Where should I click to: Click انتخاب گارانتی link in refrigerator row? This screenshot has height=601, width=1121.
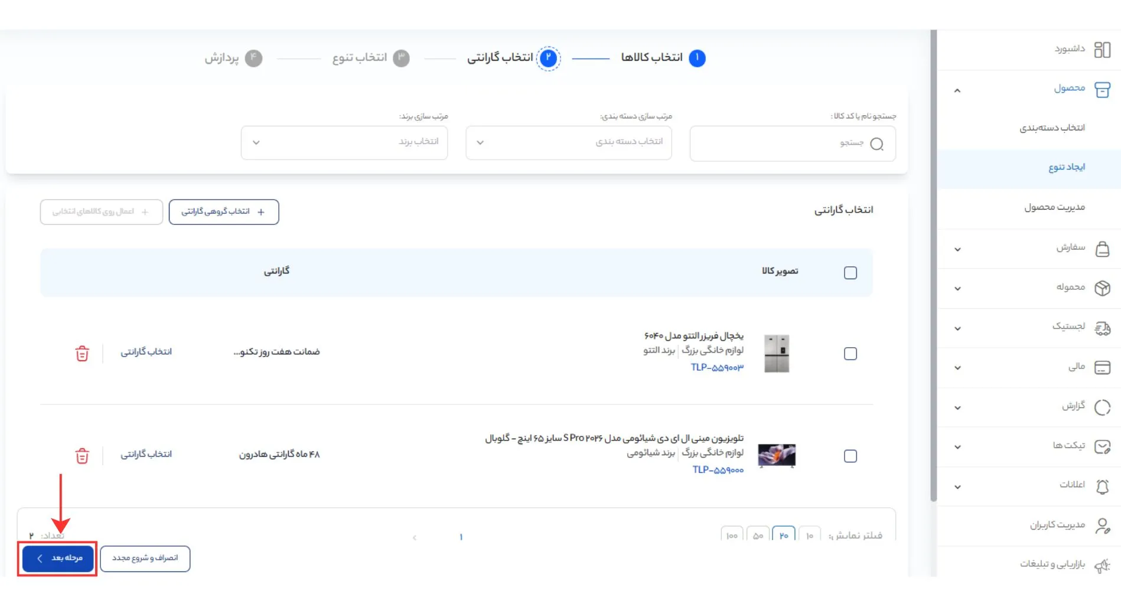point(146,352)
